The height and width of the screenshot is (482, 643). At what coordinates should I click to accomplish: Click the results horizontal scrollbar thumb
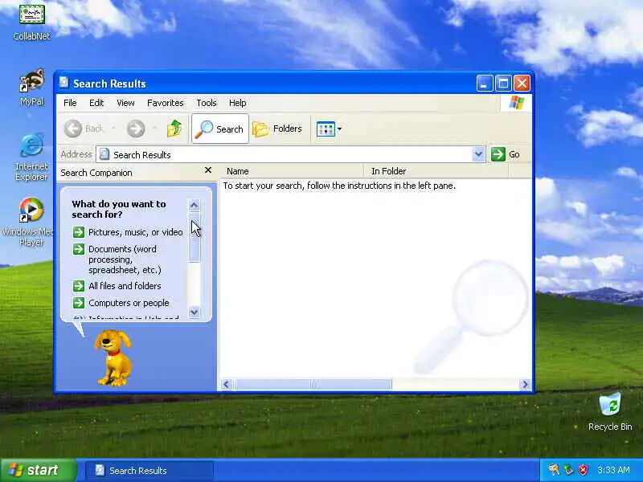pyautogui.click(x=313, y=385)
